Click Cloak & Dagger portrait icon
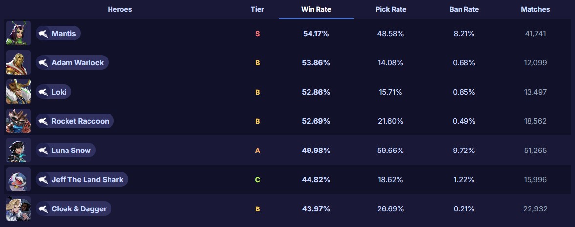This screenshot has height=227, width=575. (x=19, y=209)
